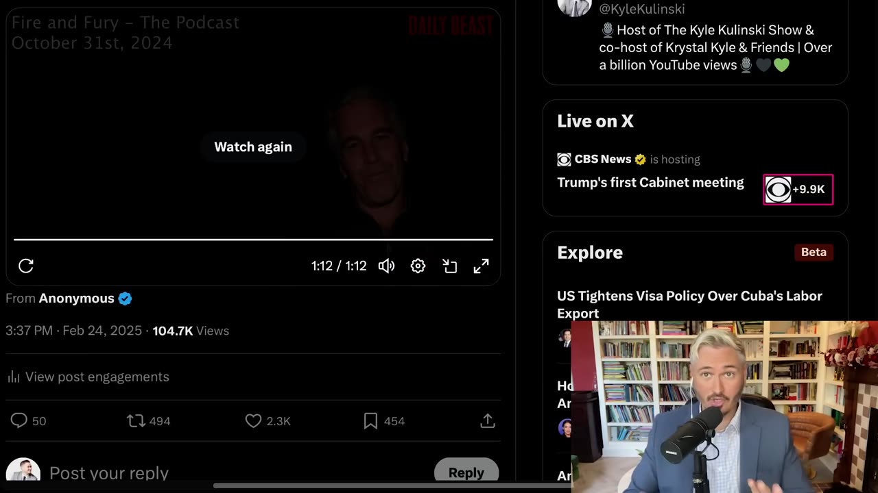Mute the video volume speaker icon
878x493 pixels.
point(386,266)
